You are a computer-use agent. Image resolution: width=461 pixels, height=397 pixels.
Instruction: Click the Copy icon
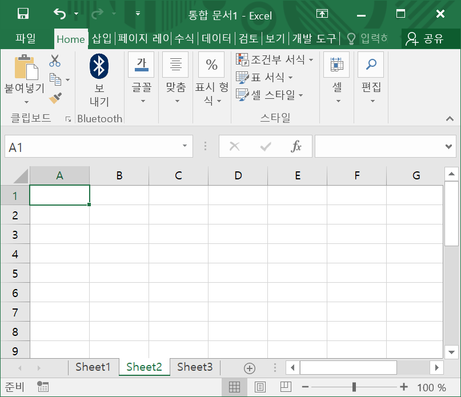[x=55, y=79]
